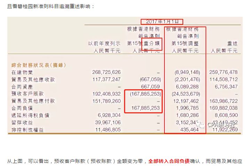Select column header '第15號重分類'
Screen dimensions: 251x166
[143, 44]
